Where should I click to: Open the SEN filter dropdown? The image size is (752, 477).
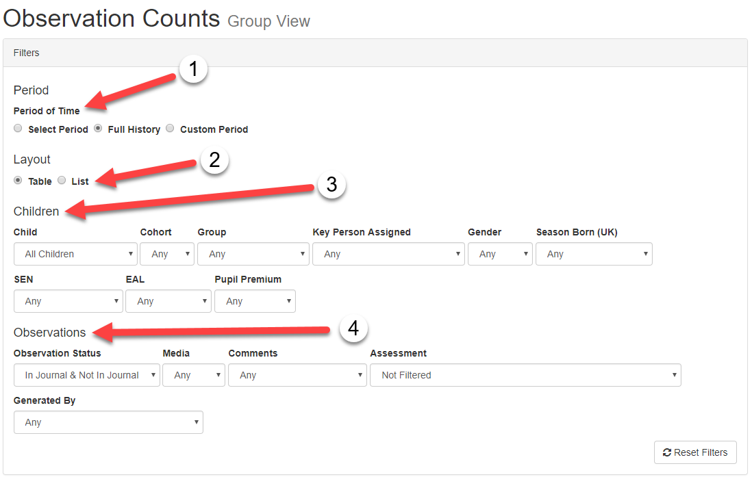point(68,301)
